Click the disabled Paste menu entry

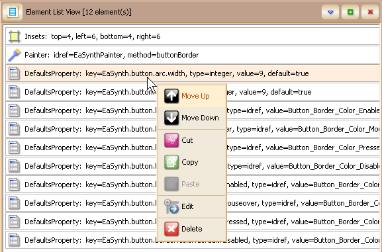tap(192, 184)
